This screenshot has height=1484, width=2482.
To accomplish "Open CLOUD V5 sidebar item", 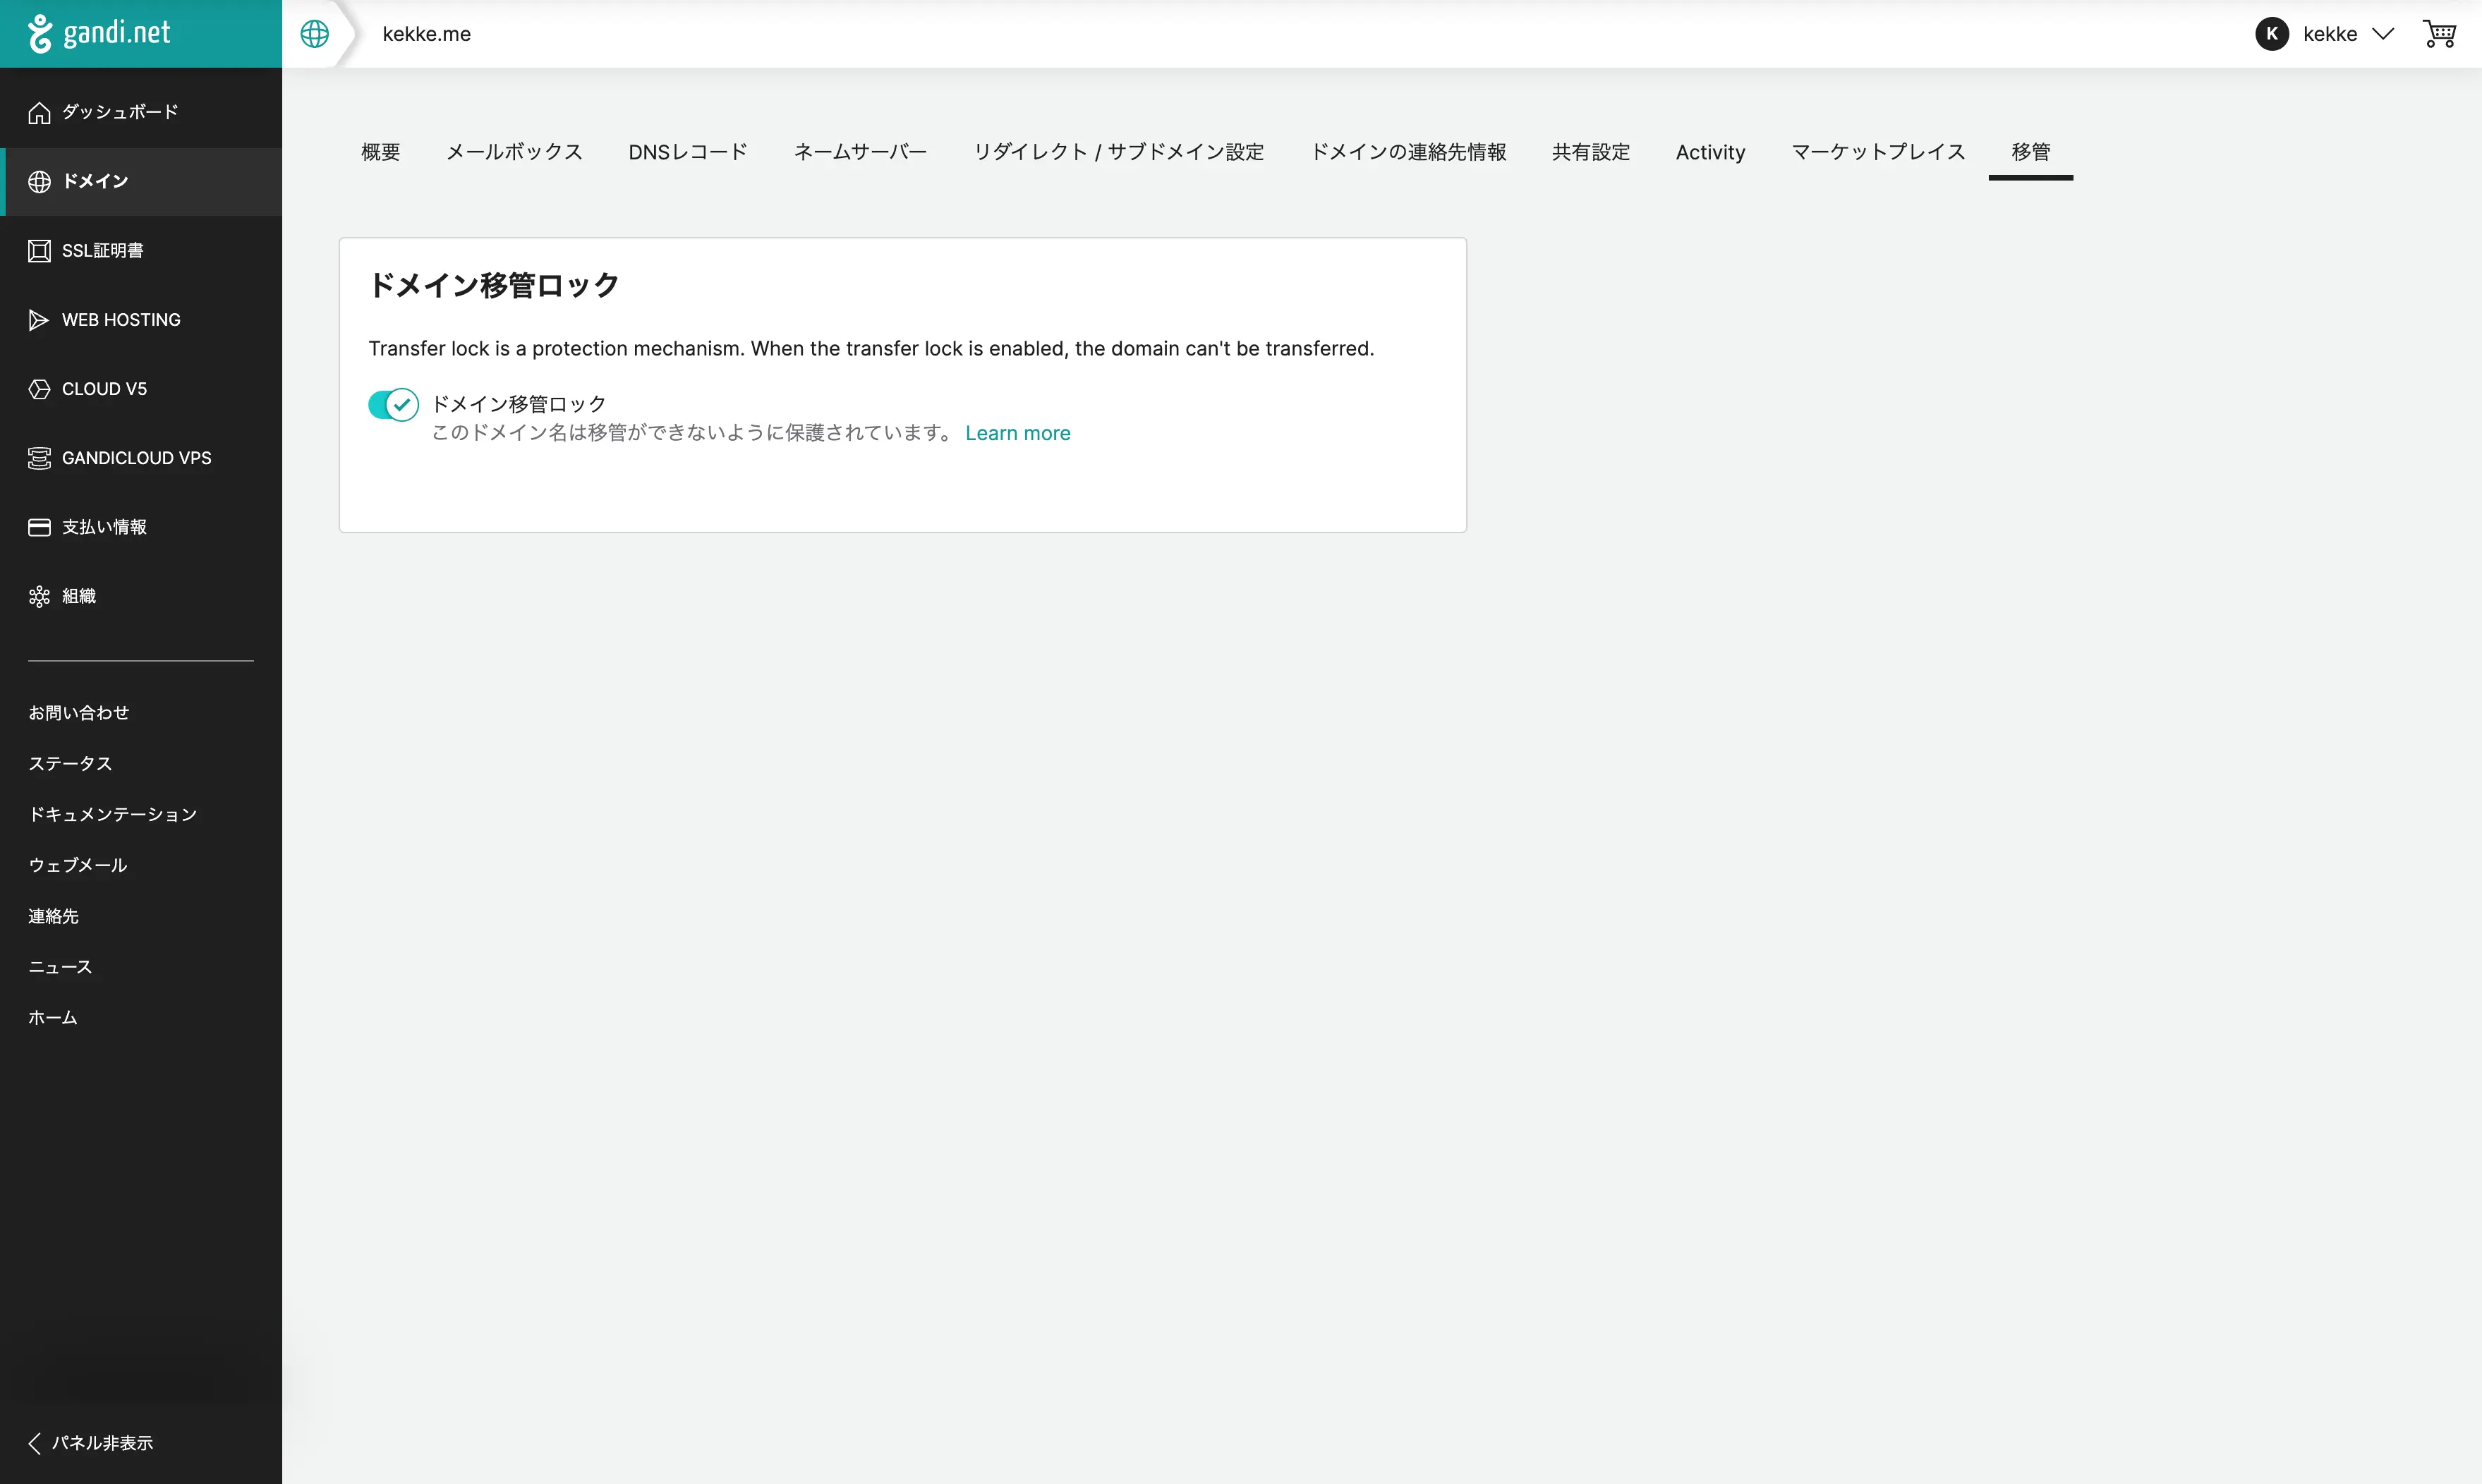I will pyautogui.click(x=104, y=389).
